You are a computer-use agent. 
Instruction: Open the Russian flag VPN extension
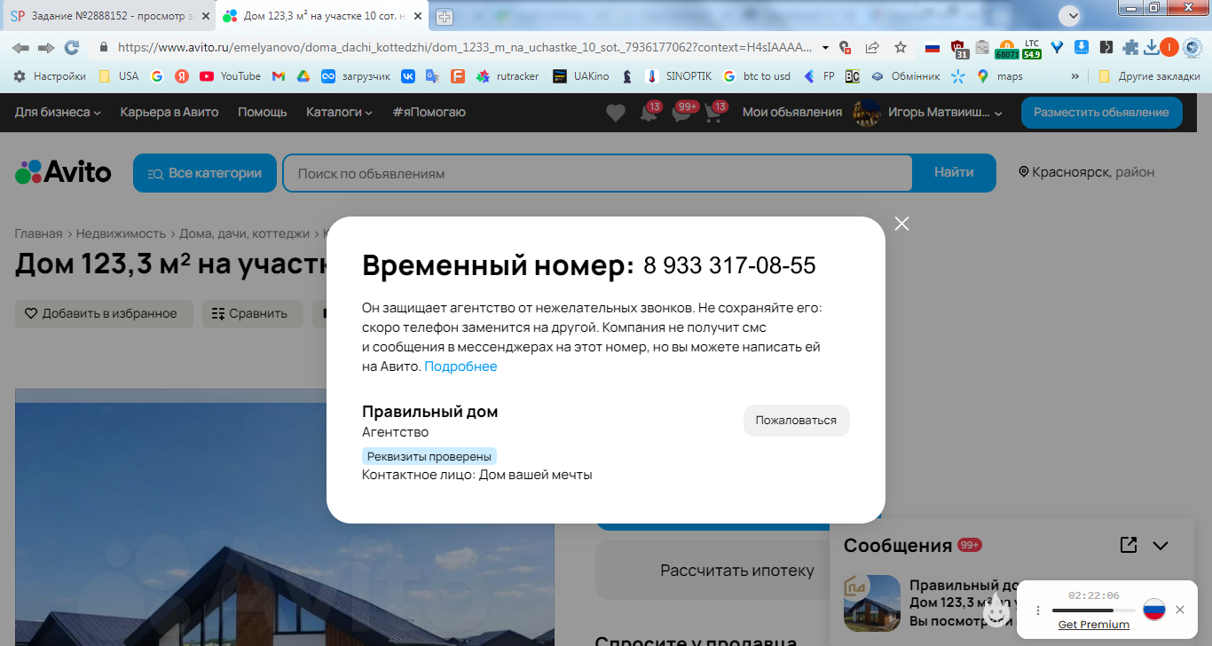[x=933, y=47]
